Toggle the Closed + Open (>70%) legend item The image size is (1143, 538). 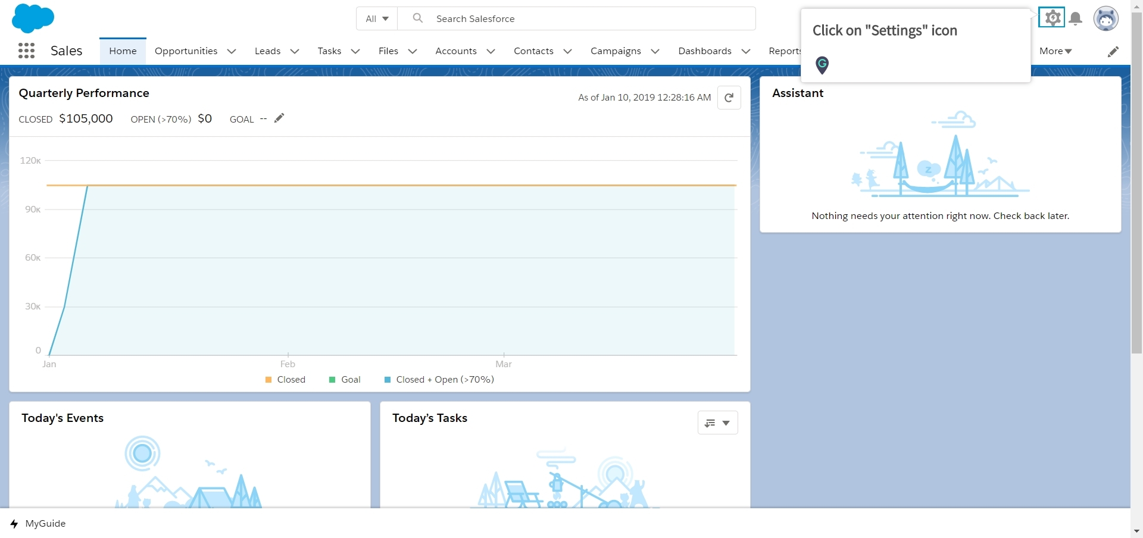click(439, 380)
